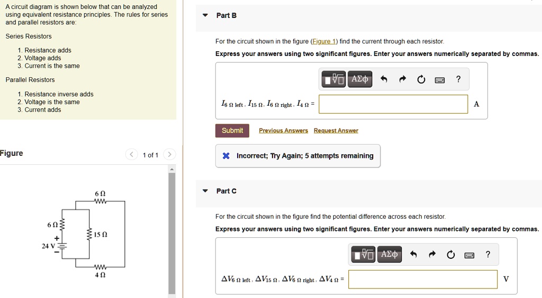Open keyboard shortcuts in Part C toolbar
The image size is (542, 298).
469,255
